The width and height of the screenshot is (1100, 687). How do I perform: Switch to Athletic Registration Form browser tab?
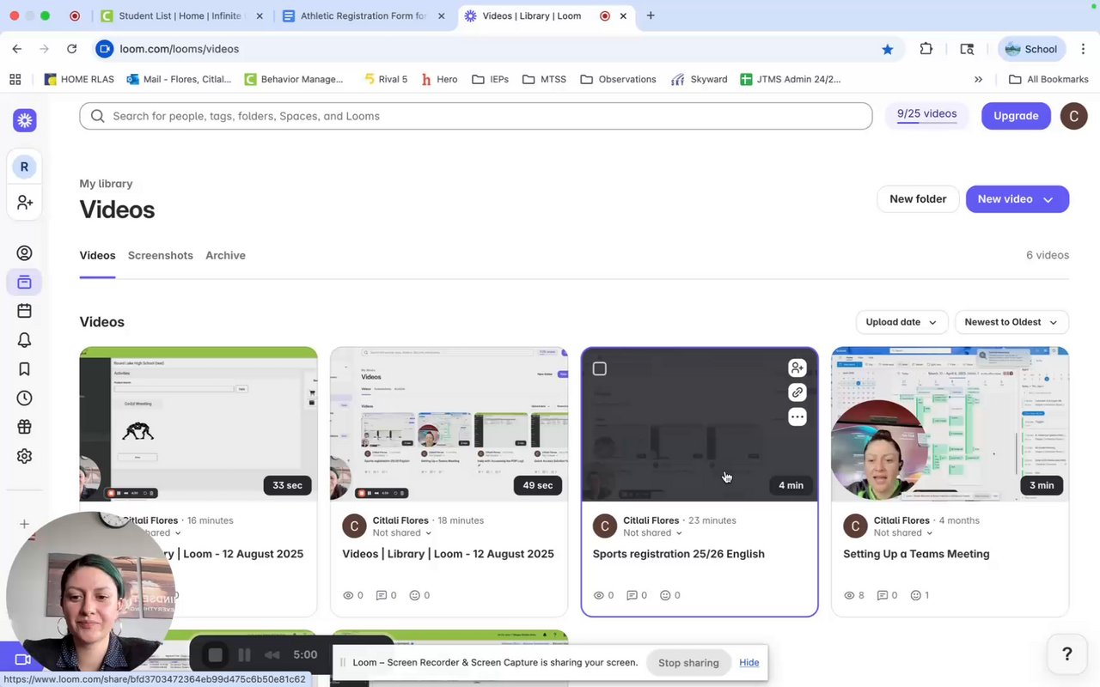[364, 15]
